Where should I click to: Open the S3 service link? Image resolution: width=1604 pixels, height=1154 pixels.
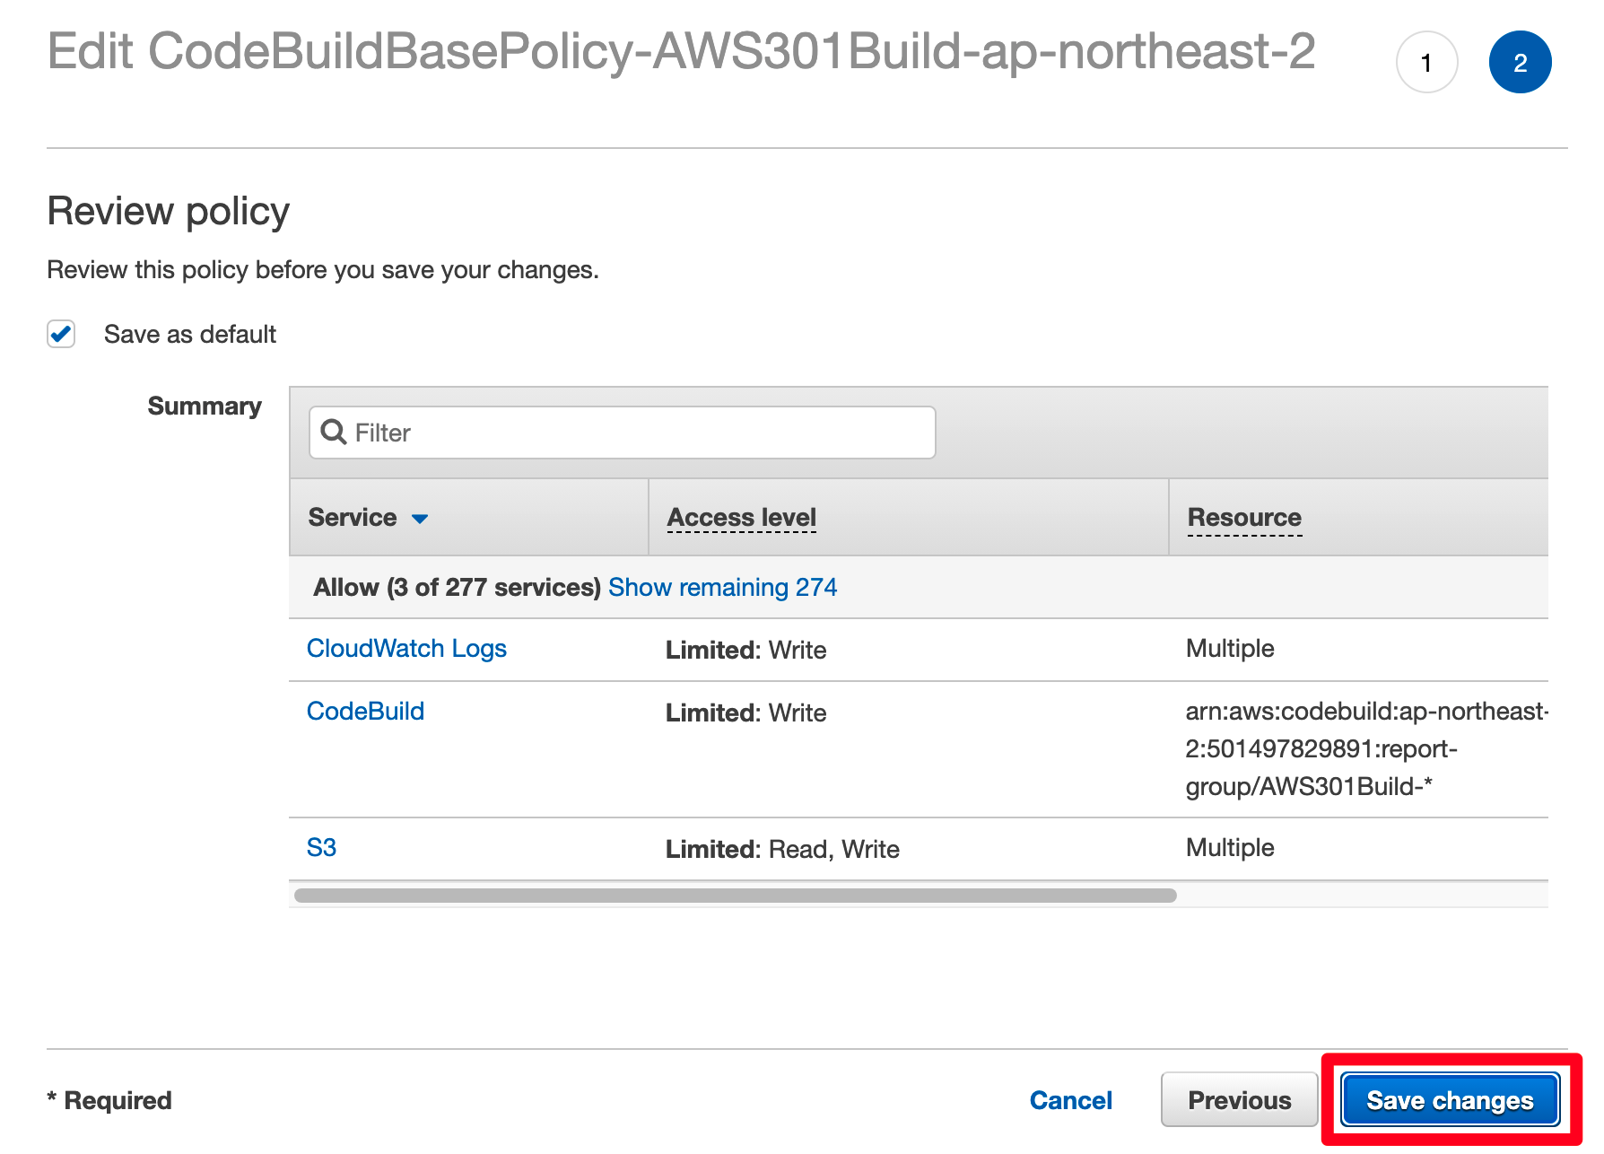[321, 848]
